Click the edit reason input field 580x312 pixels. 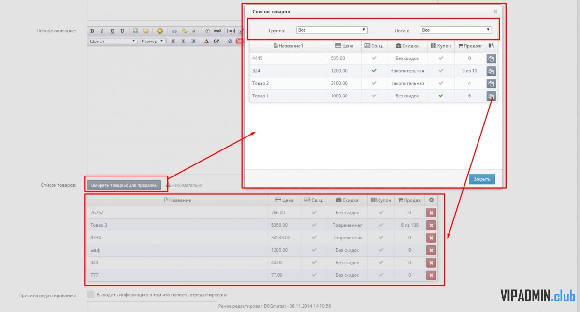click(x=152, y=306)
